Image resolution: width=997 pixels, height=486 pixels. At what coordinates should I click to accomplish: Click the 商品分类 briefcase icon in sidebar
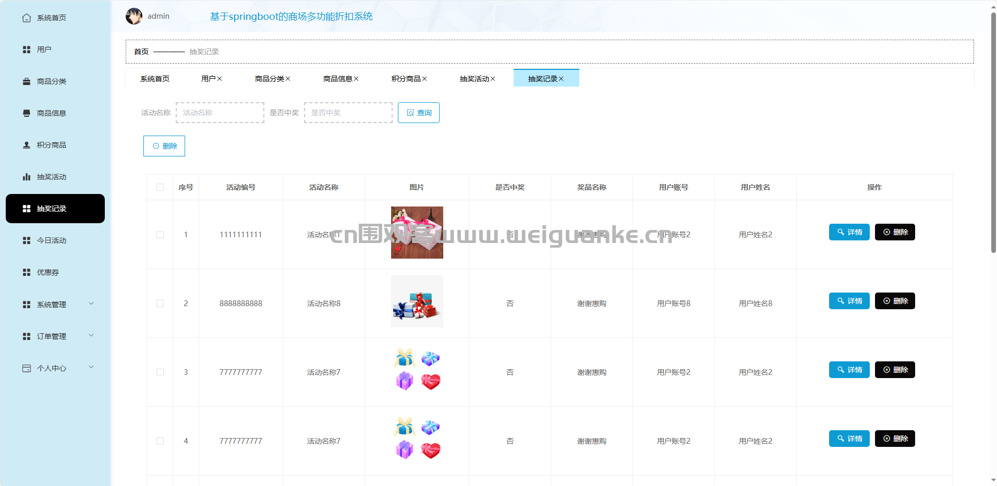27,81
